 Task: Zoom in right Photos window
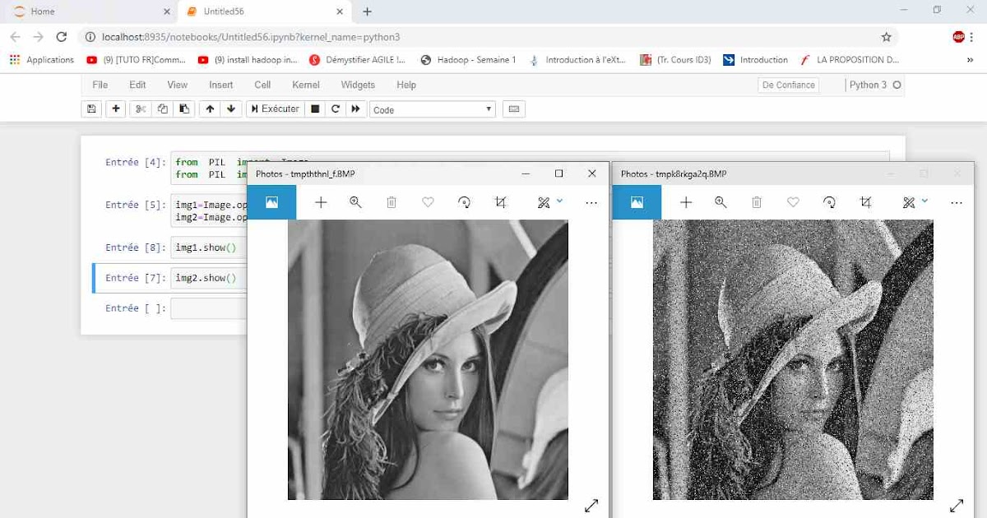click(x=721, y=202)
